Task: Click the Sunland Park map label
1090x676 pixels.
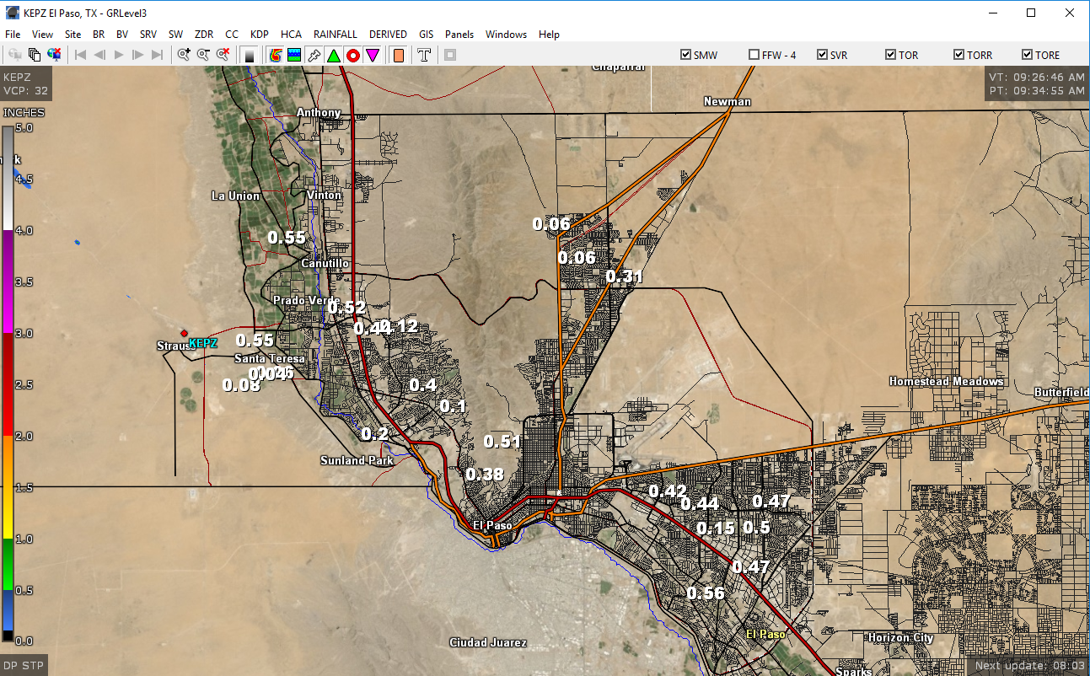Action: (x=356, y=460)
